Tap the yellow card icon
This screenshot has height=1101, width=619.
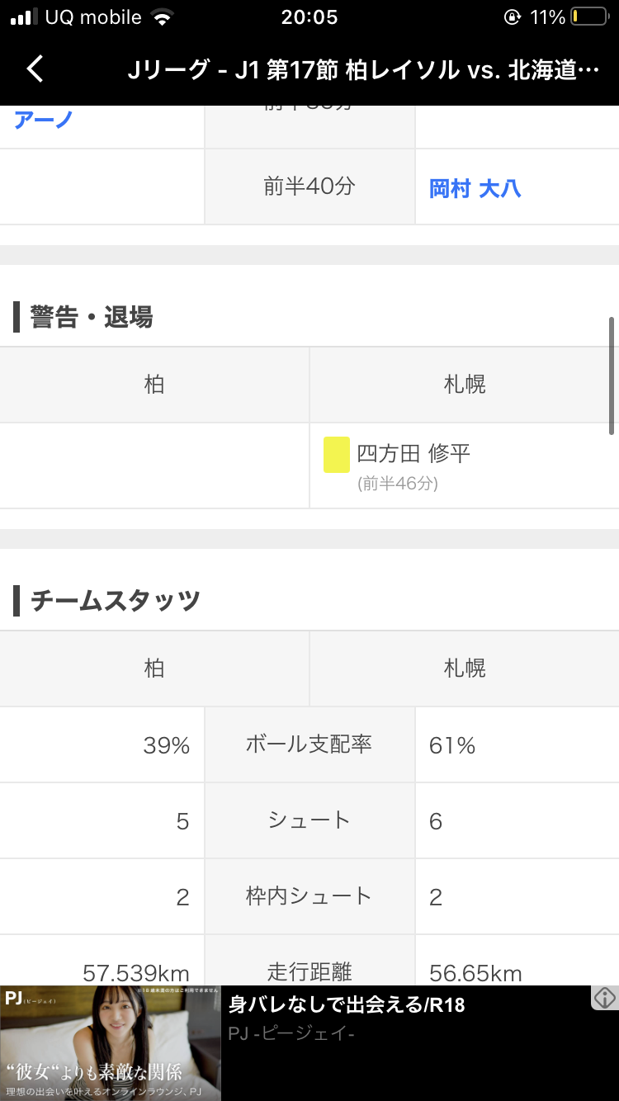(x=336, y=455)
